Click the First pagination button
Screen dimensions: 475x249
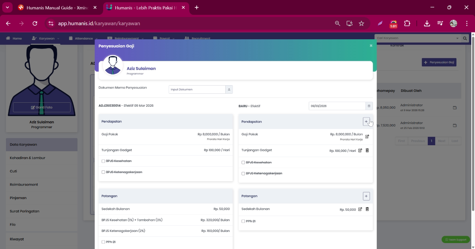(x=402, y=141)
